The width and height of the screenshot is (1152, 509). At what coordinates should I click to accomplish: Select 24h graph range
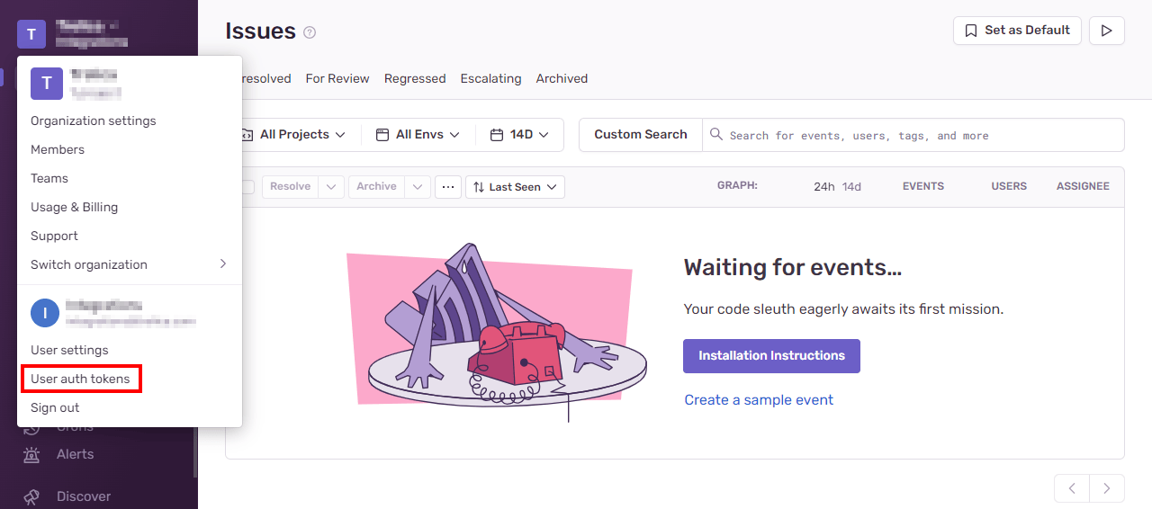823,186
